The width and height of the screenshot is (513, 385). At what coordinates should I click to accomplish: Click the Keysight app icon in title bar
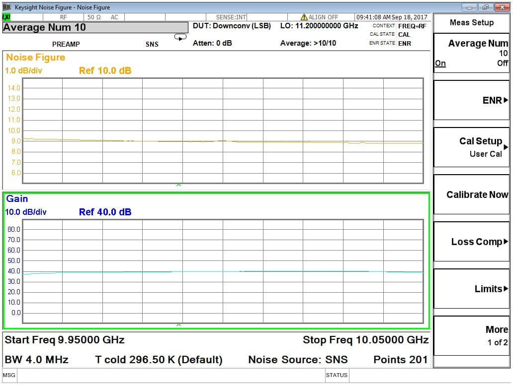pos(7,7)
